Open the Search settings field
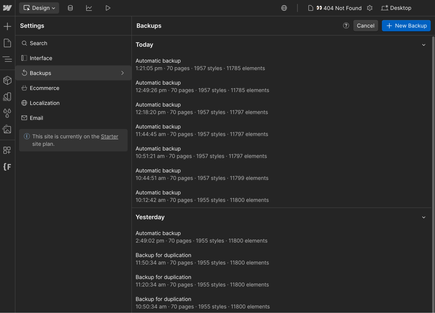This screenshot has width=435, height=313. coord(39,43)
